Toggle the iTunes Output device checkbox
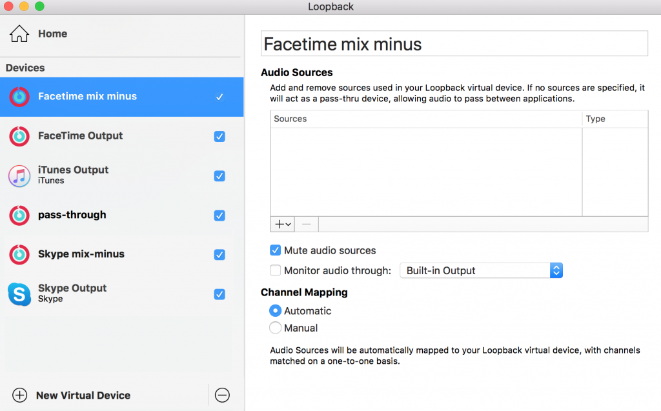 pyautogui.click(x=219, y=175)
